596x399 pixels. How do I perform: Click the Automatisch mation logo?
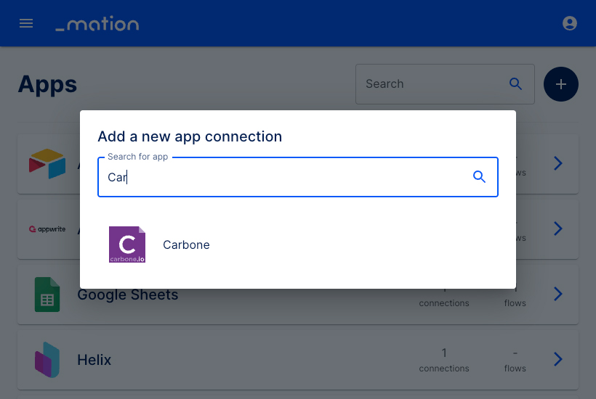(97, 23)
